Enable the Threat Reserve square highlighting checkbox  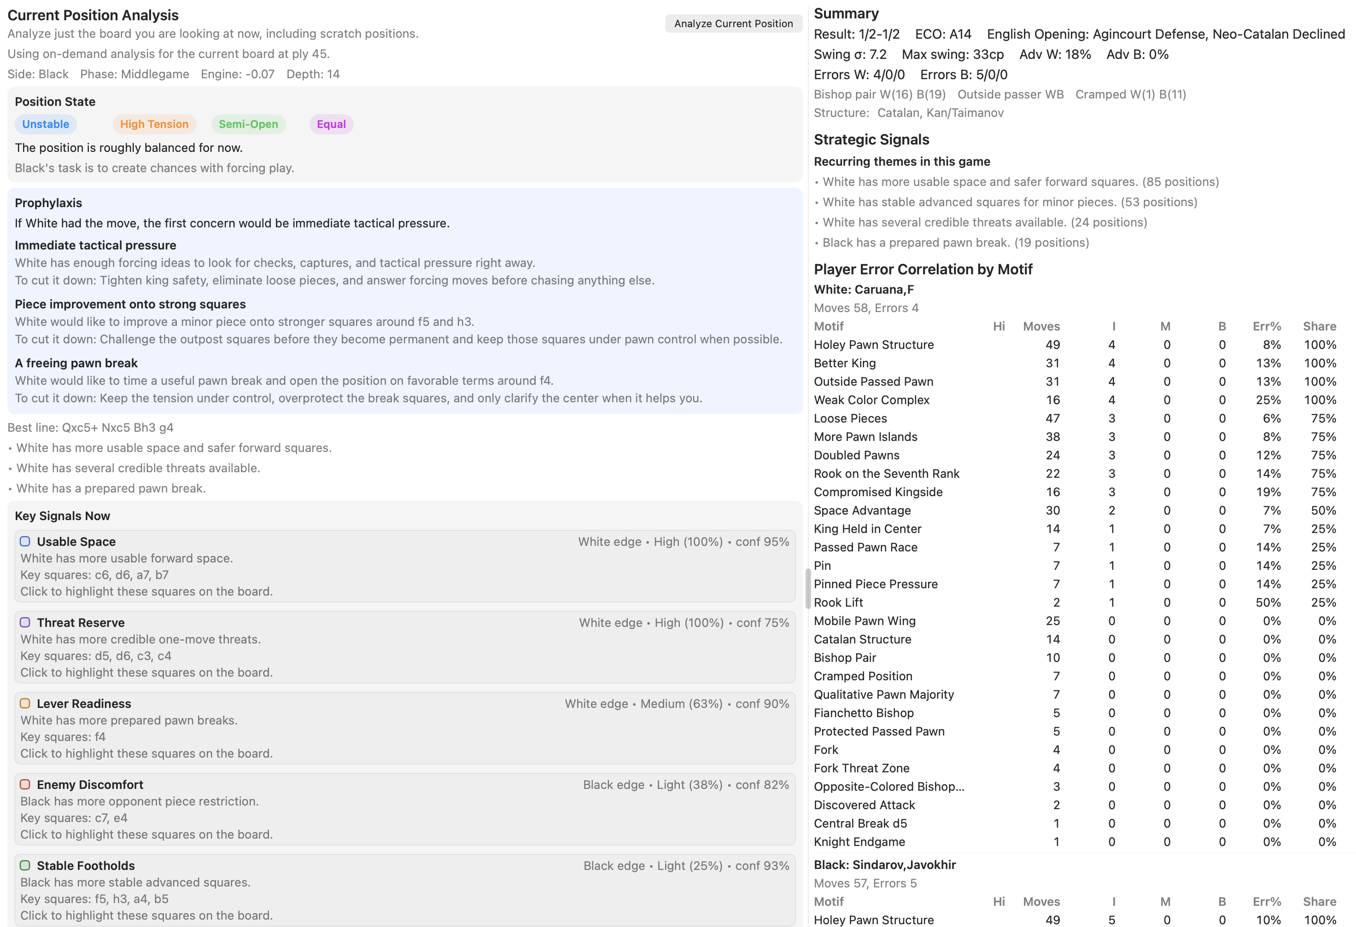[x=24, y=622]
